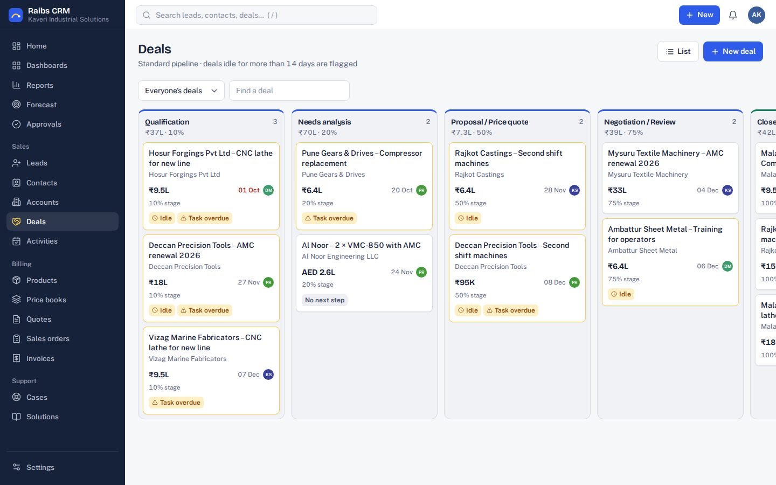
Task: Switch to List view
Action: [x=678, y=51]
